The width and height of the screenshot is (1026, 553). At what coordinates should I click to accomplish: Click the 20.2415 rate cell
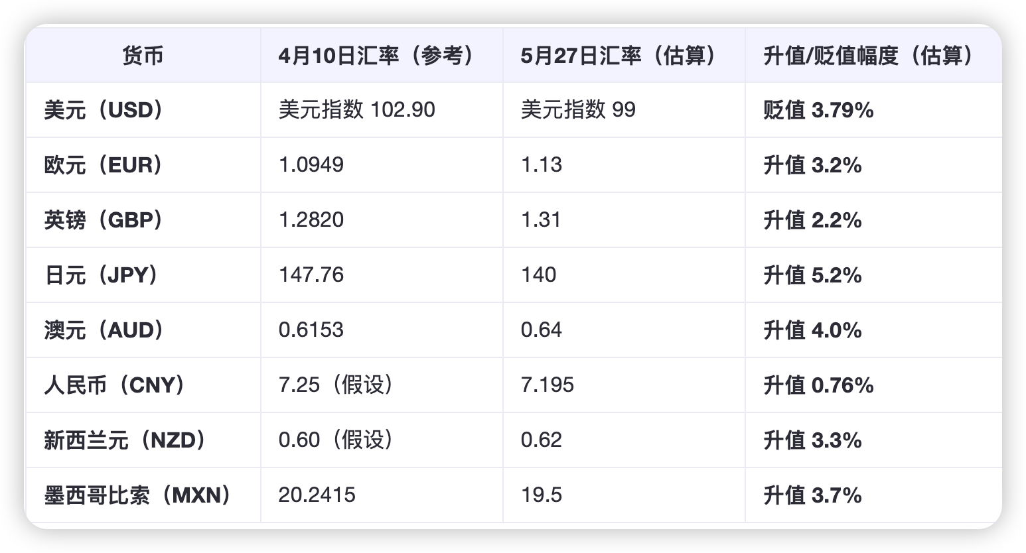[317, 495]
